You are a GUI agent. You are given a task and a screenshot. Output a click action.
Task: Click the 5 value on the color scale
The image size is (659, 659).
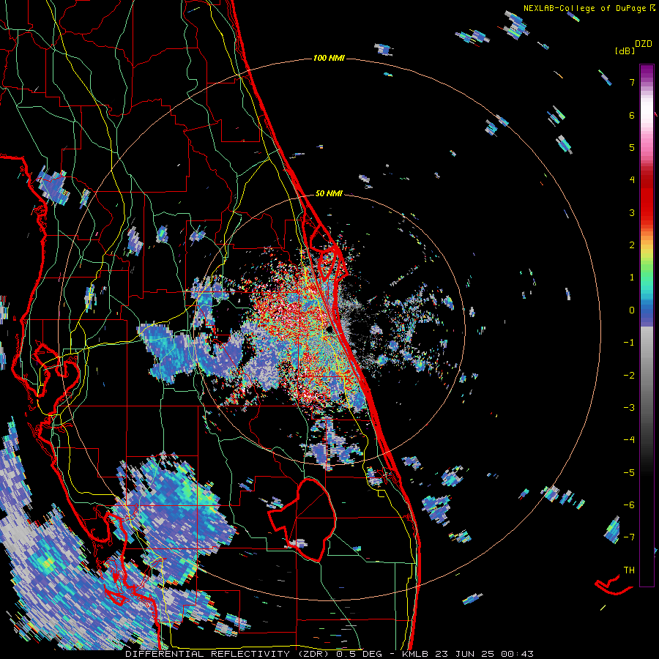[x=632, y=147]
